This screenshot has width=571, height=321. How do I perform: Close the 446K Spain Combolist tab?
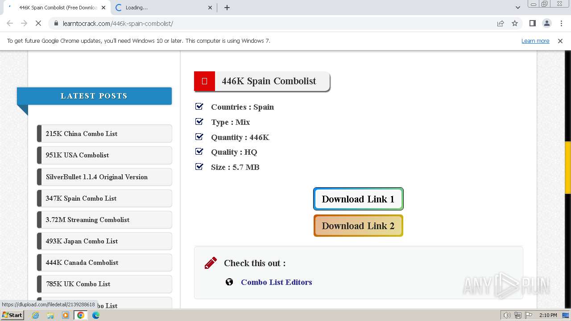pos(103,8)
